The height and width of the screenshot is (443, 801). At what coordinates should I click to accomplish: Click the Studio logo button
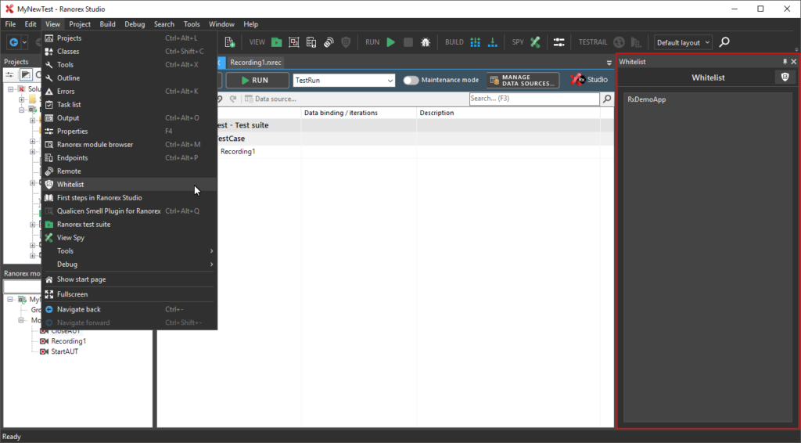click(590, 80)
